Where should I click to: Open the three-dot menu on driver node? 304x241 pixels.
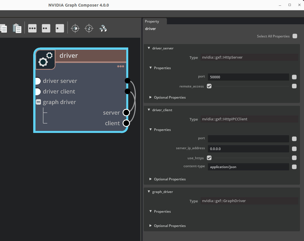(121, 66)
